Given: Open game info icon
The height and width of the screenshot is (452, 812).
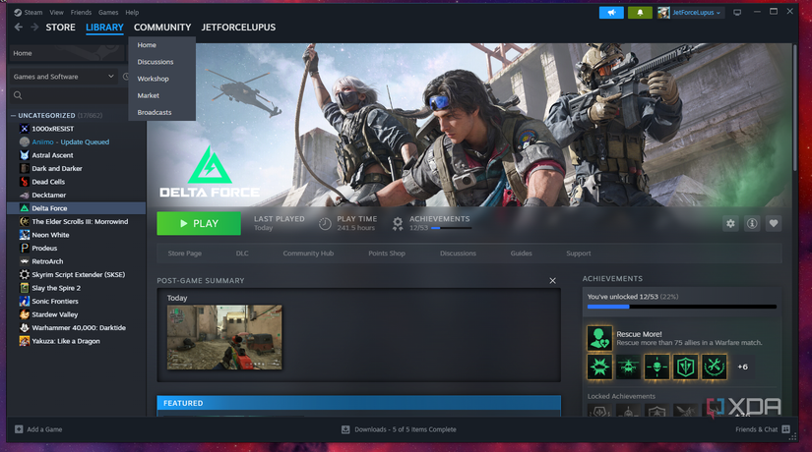Looking at the screenshot, I should (752, 223).
